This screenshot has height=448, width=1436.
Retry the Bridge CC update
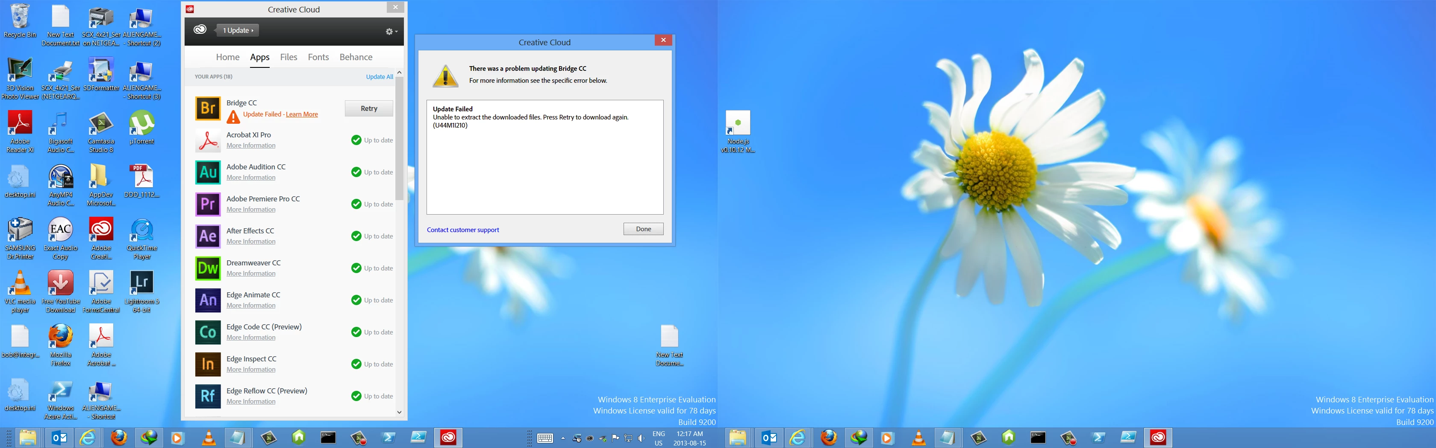tap(369, 108)
